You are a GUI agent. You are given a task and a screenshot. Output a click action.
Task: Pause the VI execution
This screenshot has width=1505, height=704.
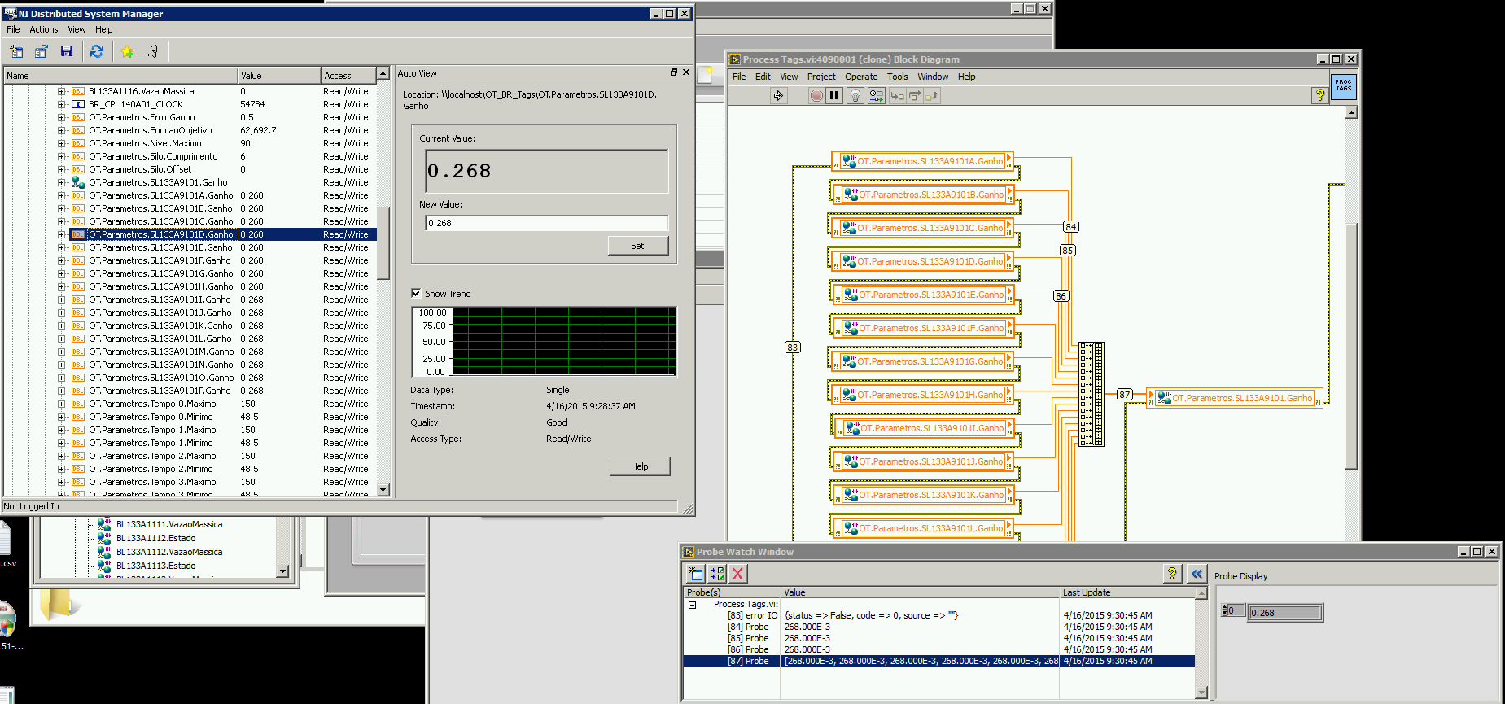[834, 95]
